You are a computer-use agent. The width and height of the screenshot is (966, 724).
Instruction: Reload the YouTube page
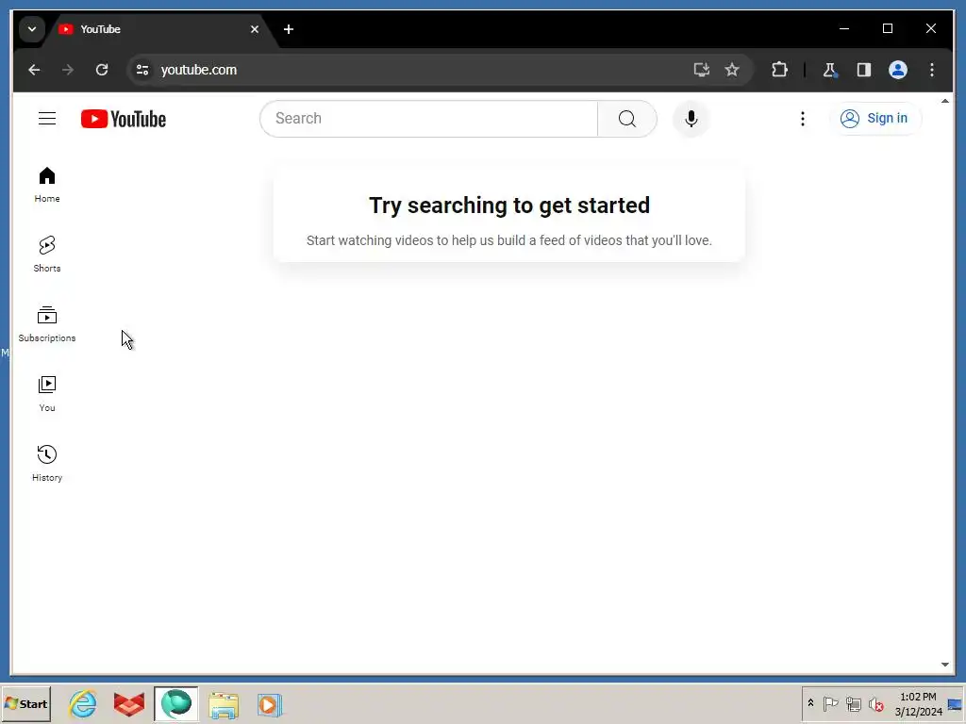coord(102,70)
